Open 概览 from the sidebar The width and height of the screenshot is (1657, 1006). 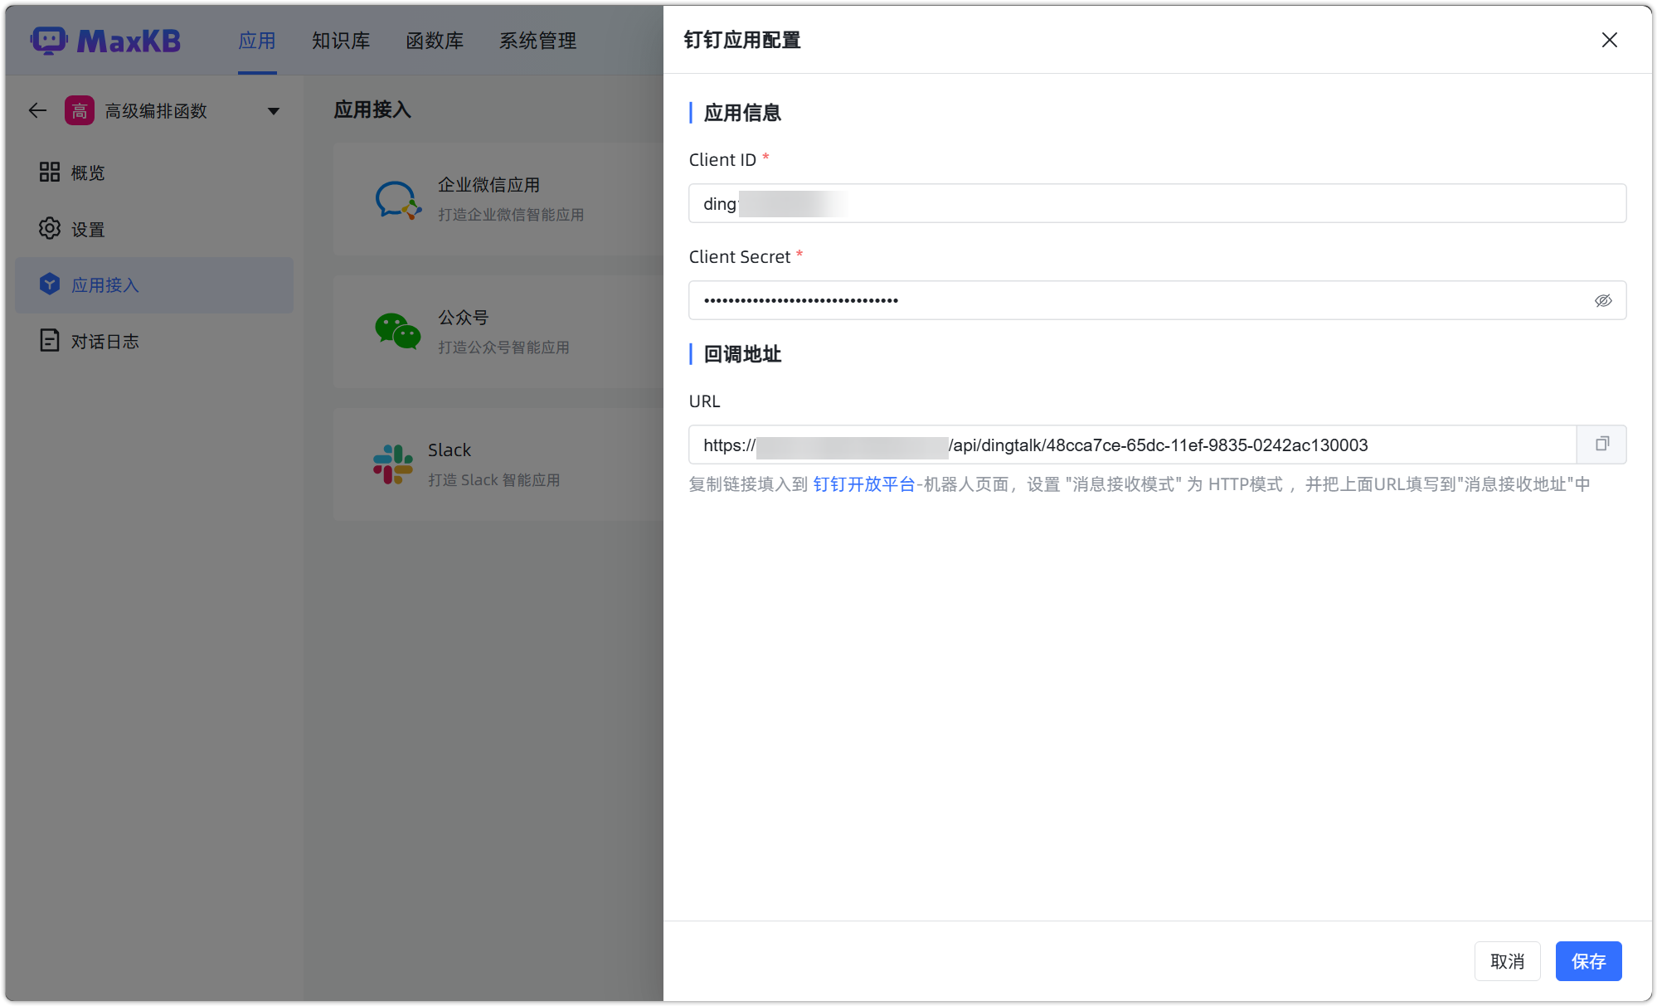(86, 173)
